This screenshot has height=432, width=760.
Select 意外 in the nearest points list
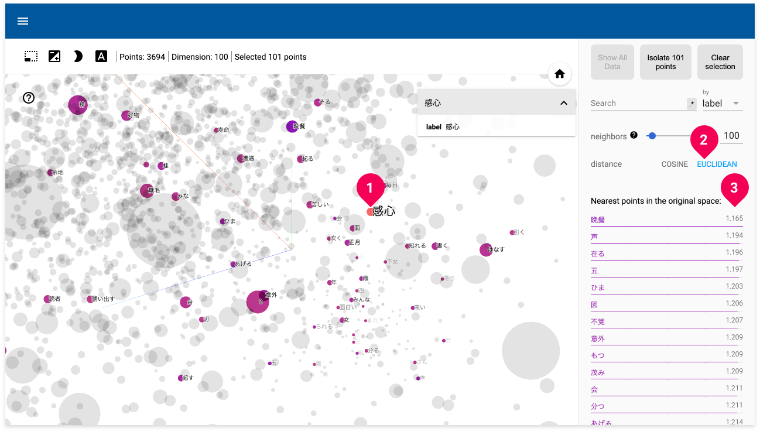point(667,338)
